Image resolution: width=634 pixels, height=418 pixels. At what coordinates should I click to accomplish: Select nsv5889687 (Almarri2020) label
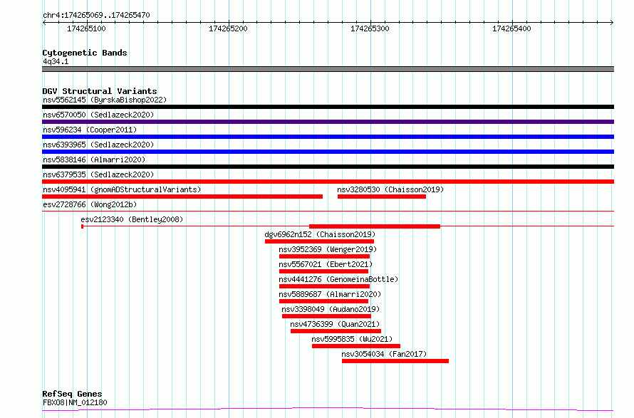330,294
